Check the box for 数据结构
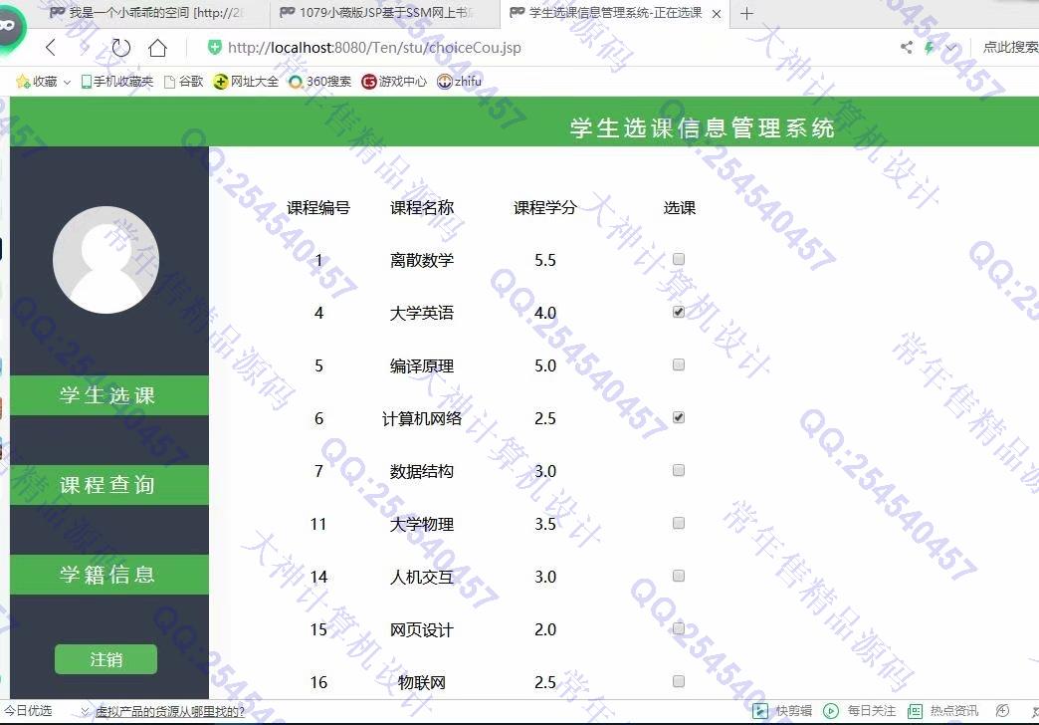 (679, 470)
